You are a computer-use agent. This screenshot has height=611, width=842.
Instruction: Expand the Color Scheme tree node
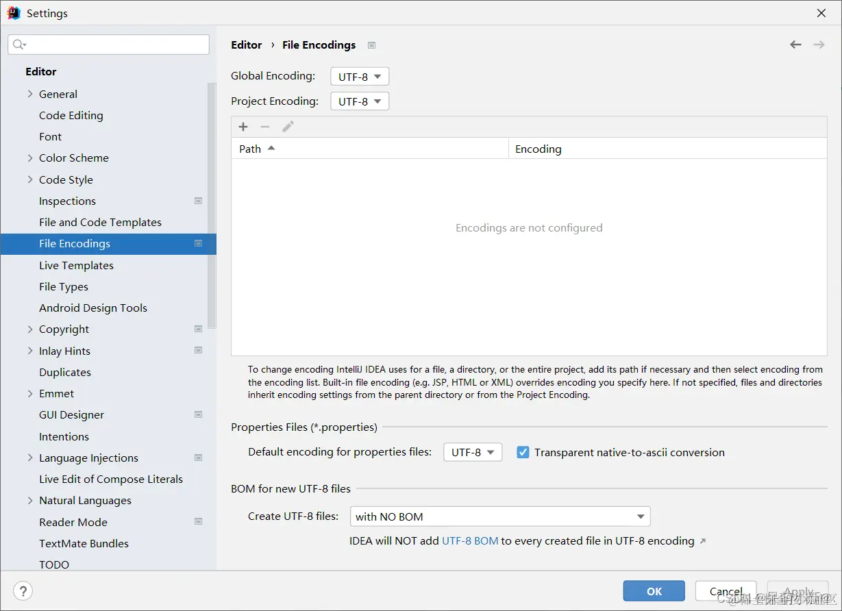point(30,158)
